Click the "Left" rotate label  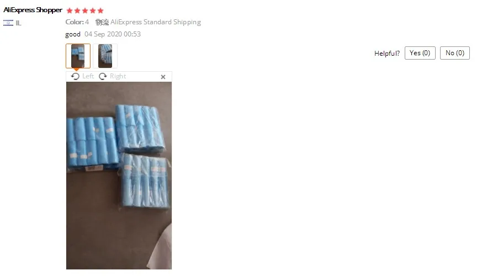point(88,76)
